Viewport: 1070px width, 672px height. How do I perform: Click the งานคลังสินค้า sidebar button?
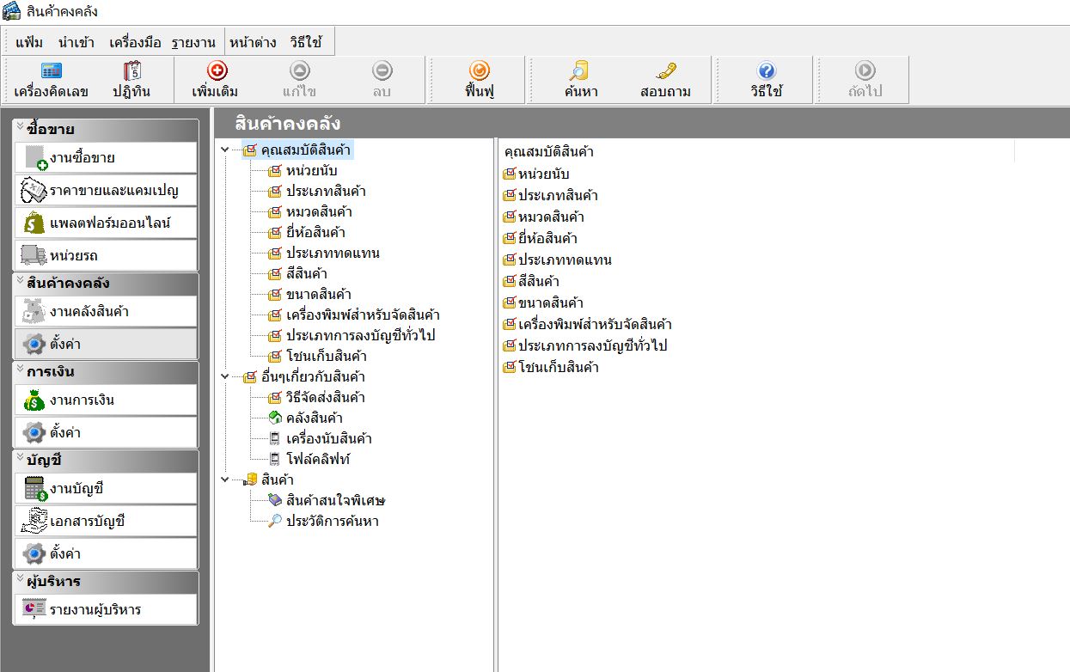click(107, 311)
